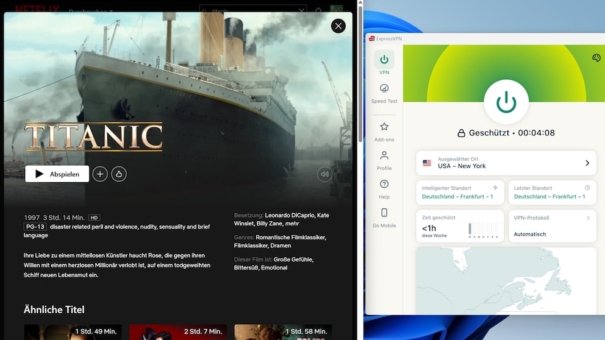
Task: Close the Titanic detail dialog
Action: point(338,26)
